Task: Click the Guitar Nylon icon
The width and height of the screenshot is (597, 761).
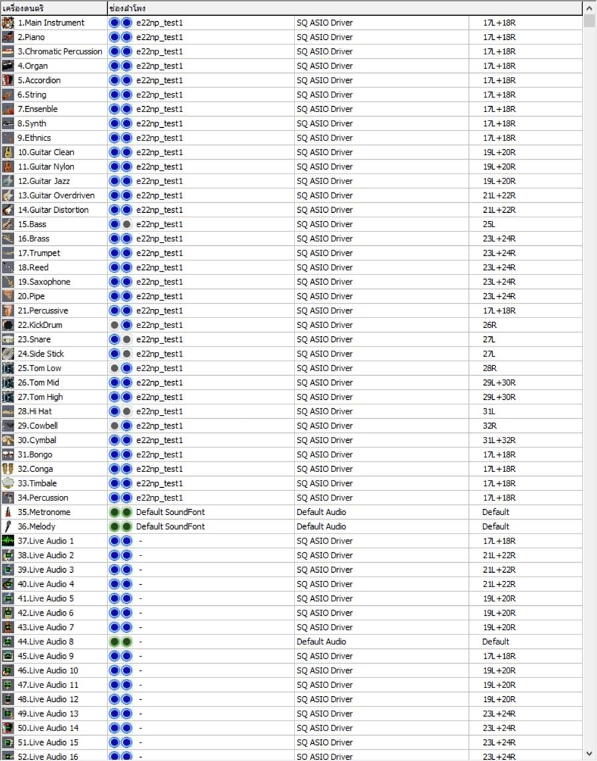Action: click(8, 166)
